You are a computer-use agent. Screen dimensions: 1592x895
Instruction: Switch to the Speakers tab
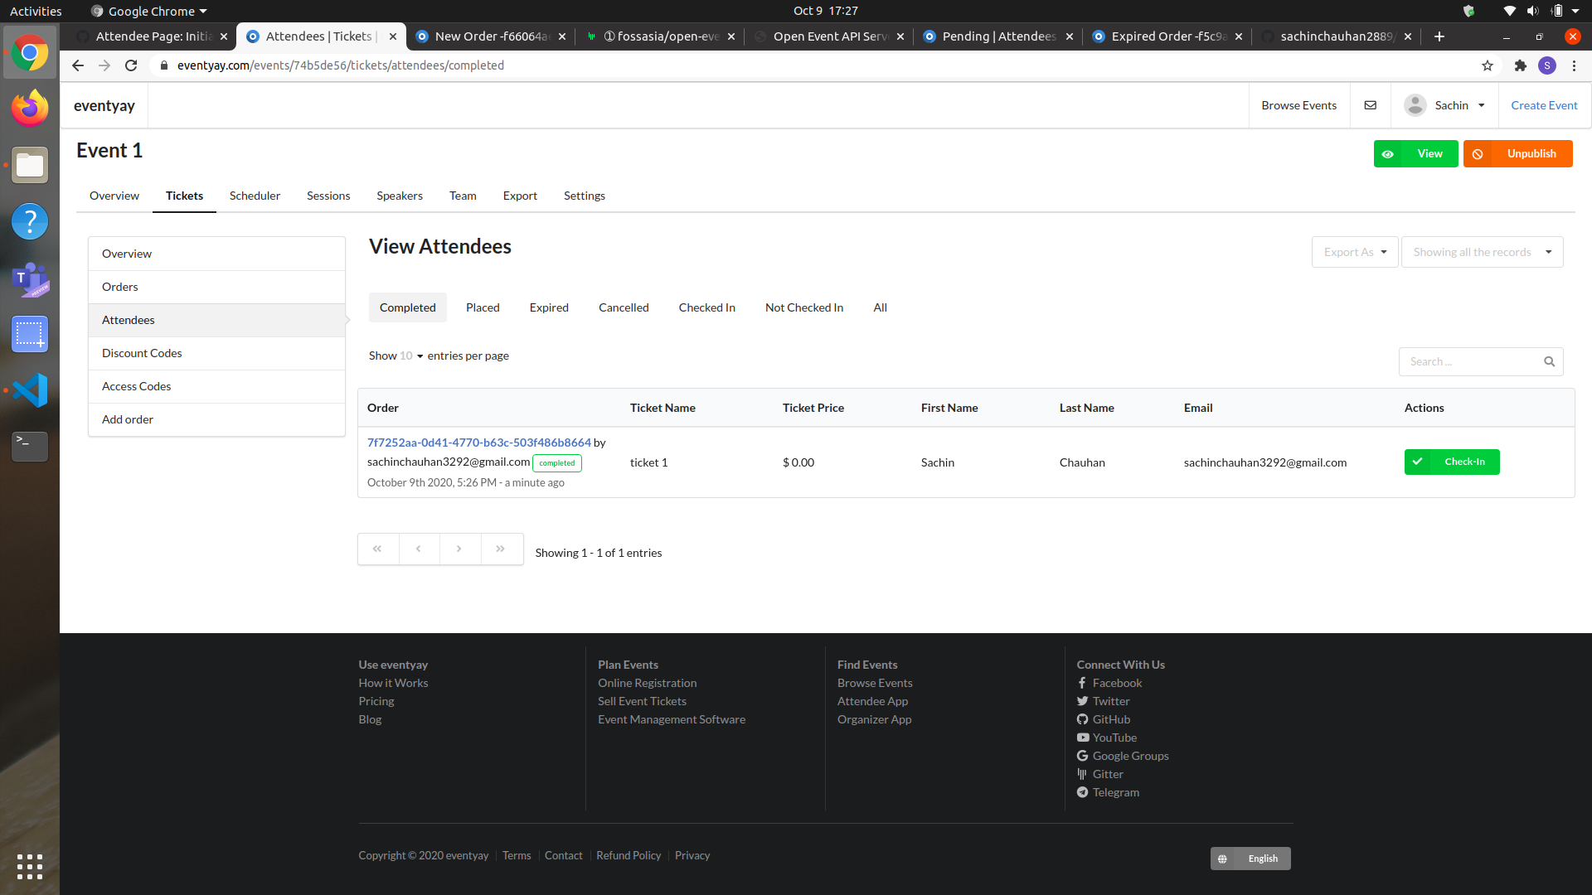400,196
